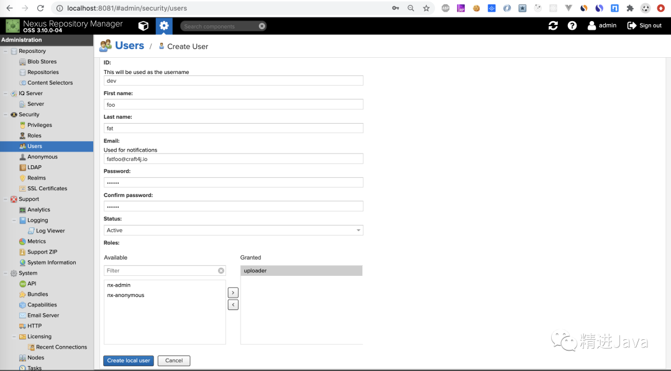Click the Email field
Image resolution: width=671 pixels, height=371 pixels.
click(233, 158)
